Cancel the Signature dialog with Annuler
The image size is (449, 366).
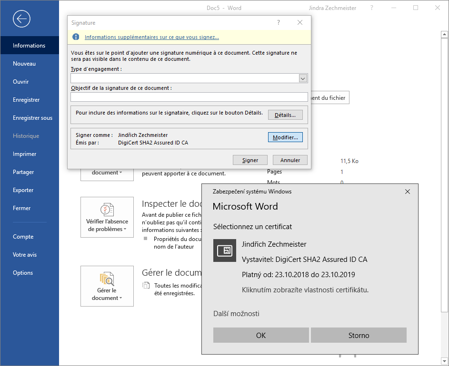(290, 160)
